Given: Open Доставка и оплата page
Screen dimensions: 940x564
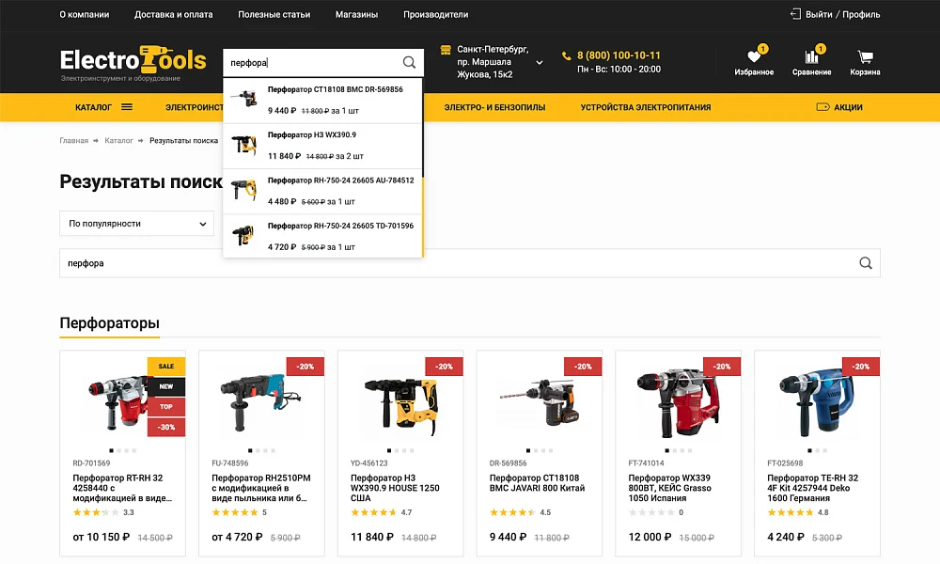Looking at the screenshot, I should coord(173,14).
